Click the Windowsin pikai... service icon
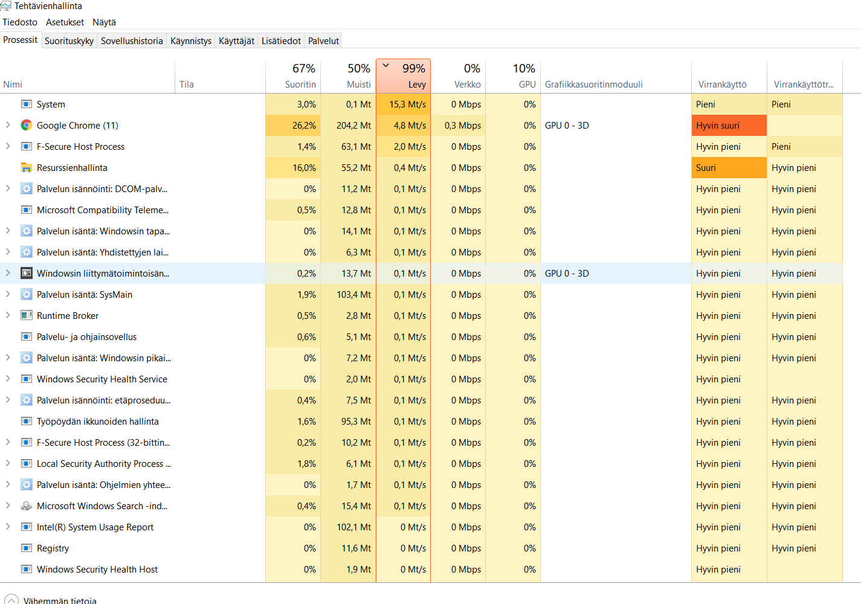 coord(27,358)
